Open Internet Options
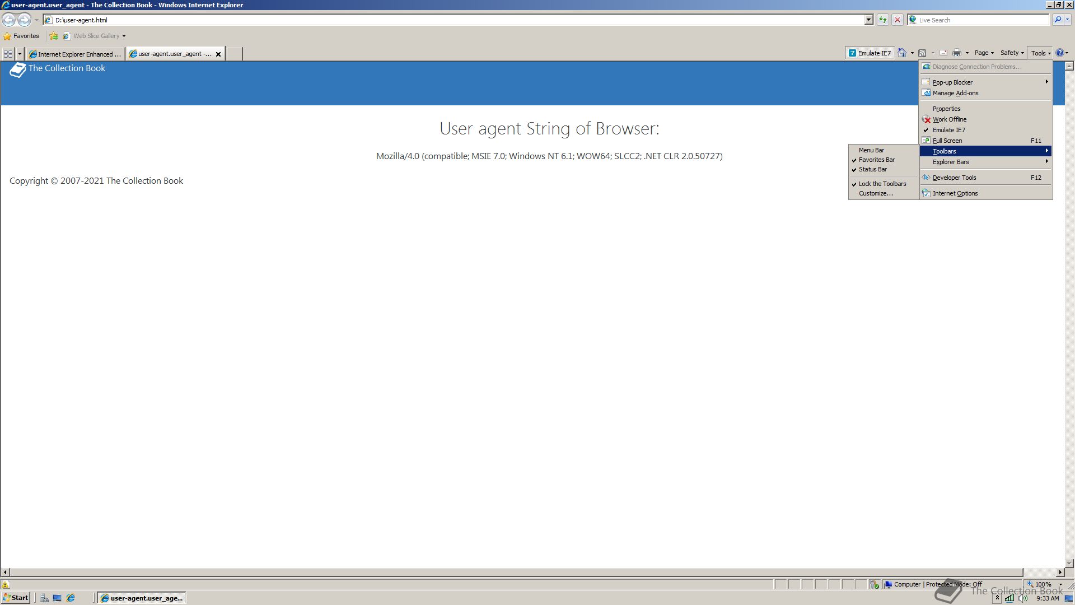 (x=986, y=193)
